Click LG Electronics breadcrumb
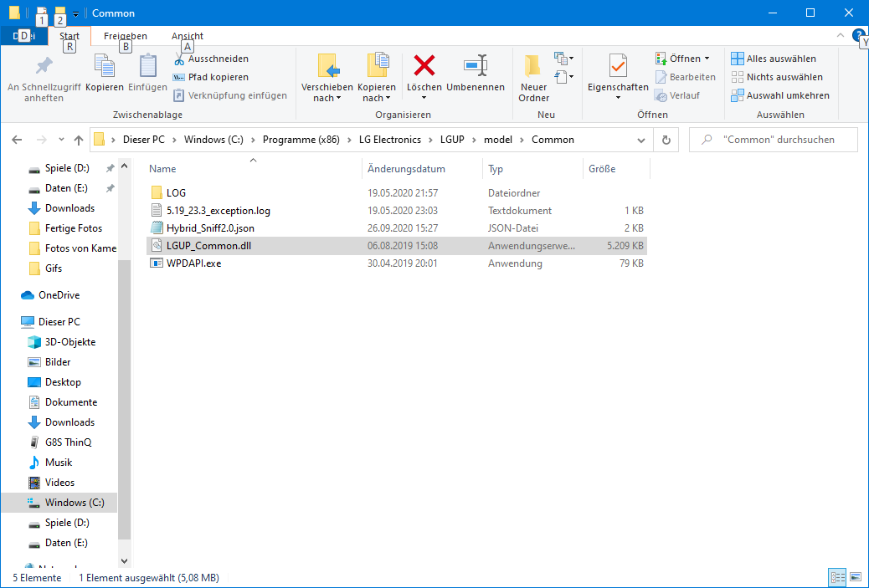This screenshot has width=869, height=588. pyautogui.click(x=389, y=140)
